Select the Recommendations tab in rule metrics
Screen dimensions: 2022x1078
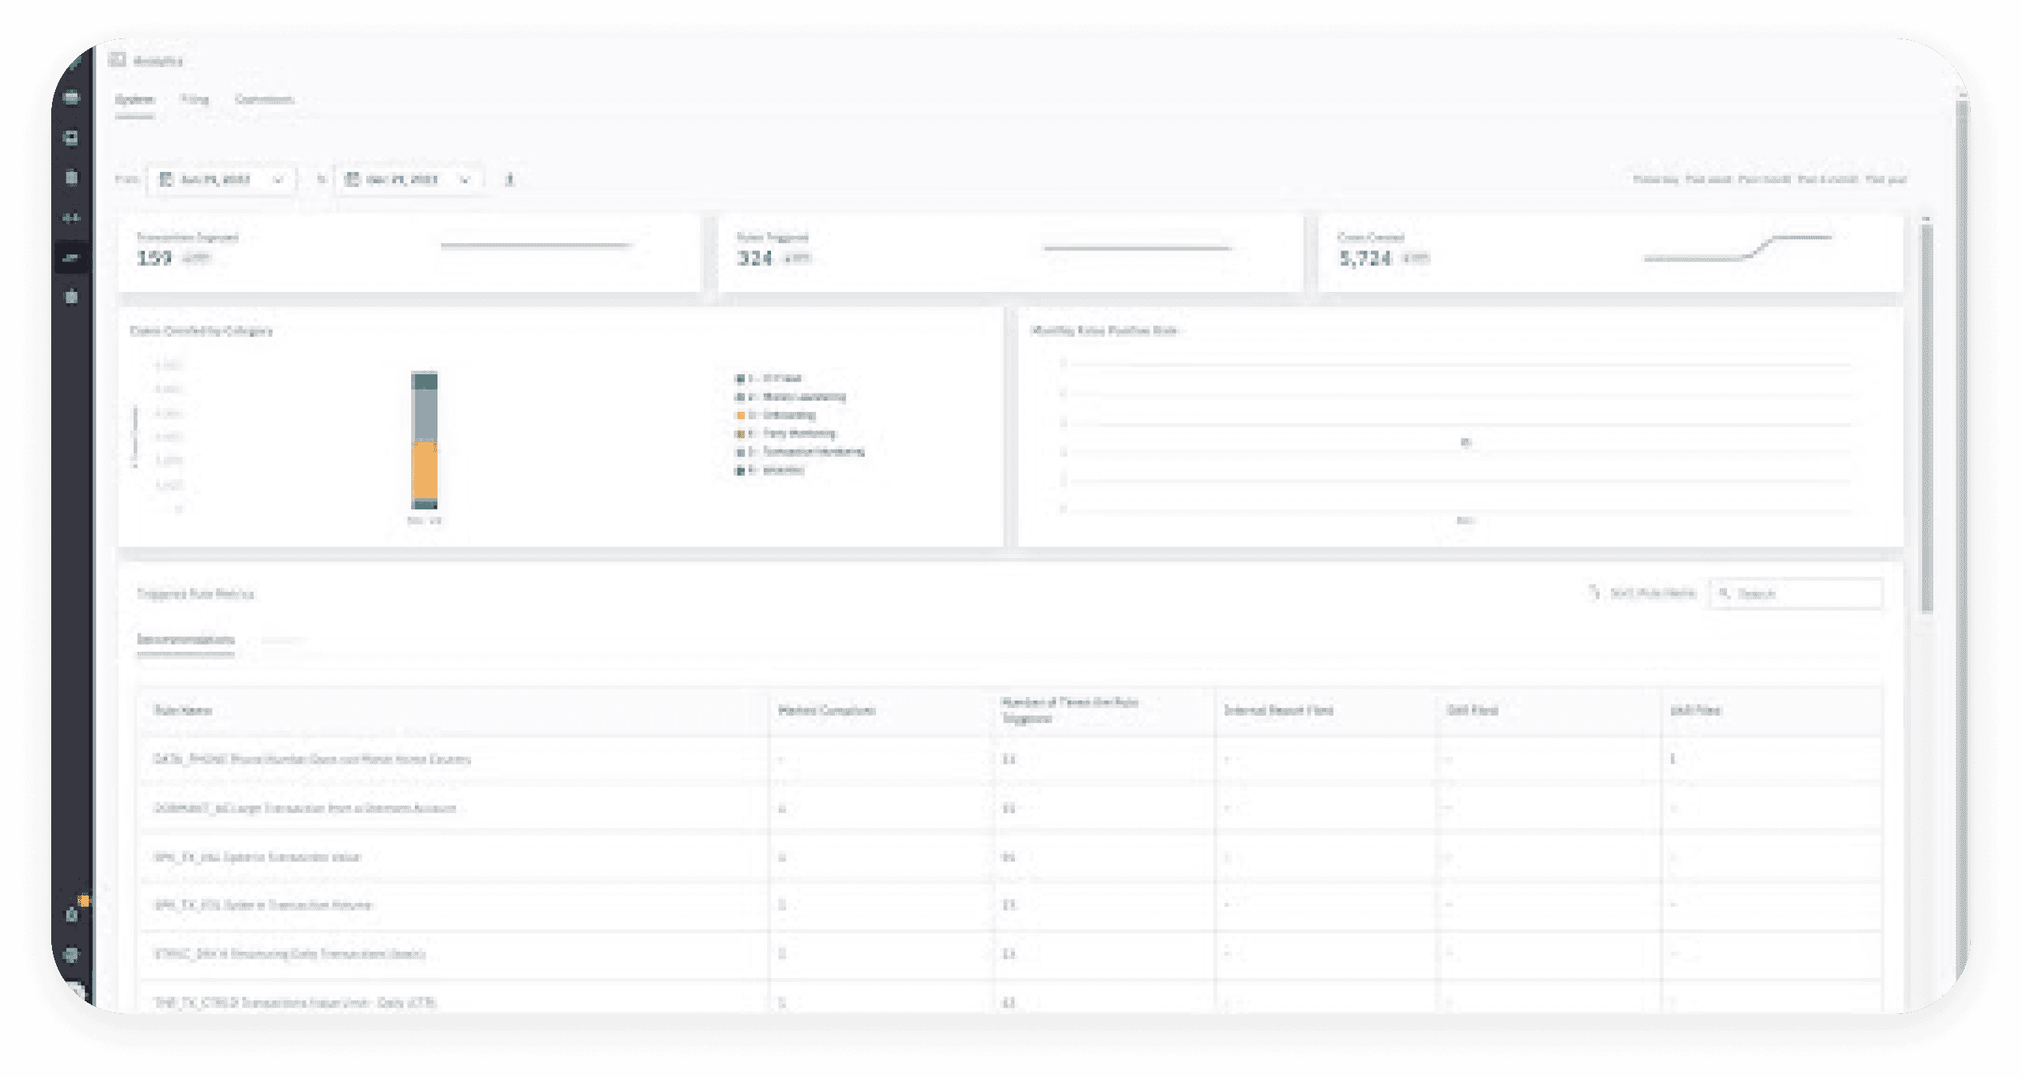click(x=186, y=640)
